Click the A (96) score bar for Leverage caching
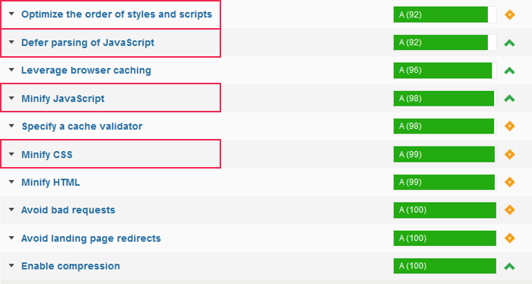Viewport: 532px width, 284px height. 445,70
